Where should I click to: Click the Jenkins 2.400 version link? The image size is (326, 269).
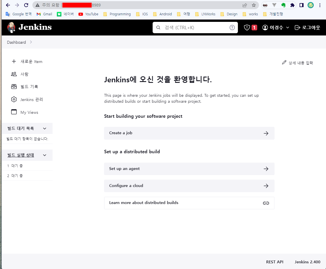pos(307,262)
